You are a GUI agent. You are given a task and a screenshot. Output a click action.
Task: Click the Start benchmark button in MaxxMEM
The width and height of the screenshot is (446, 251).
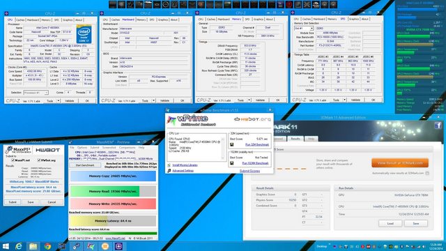(x=85, y=165)
